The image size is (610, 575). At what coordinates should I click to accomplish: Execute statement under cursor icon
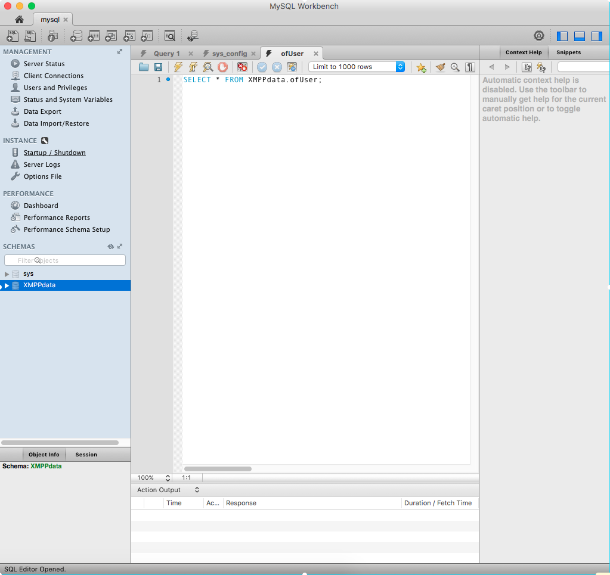(193, 67)
